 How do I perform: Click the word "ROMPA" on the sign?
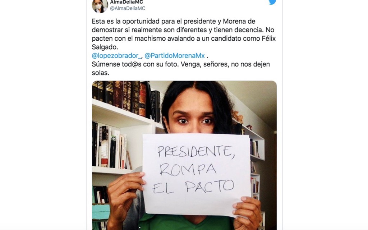coord(188,170)
